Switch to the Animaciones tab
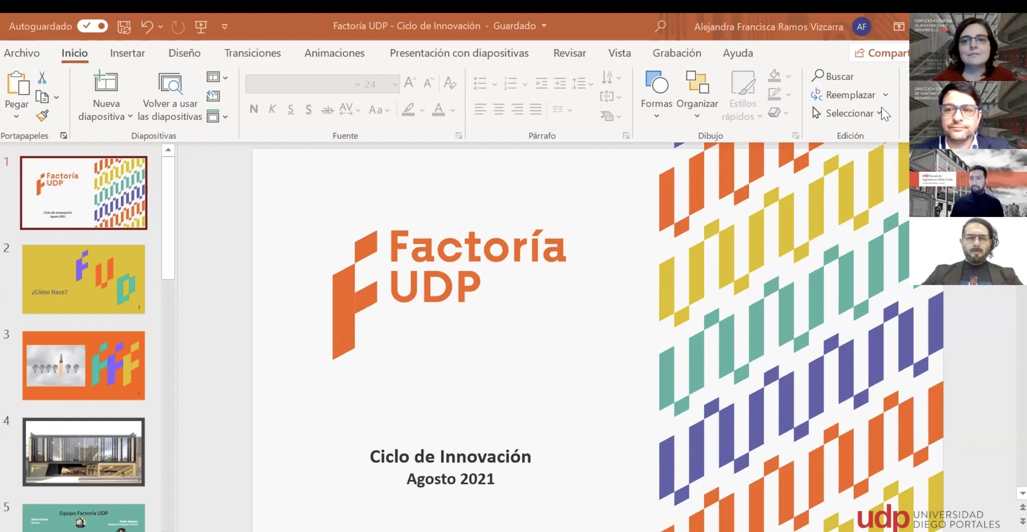The width and height of the screenshot is (1027, 532). 335,53
